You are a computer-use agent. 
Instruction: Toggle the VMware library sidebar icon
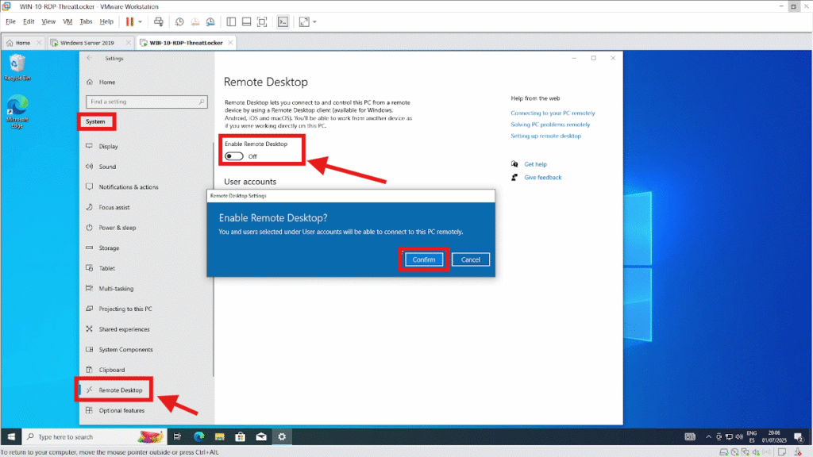point(231,21)
